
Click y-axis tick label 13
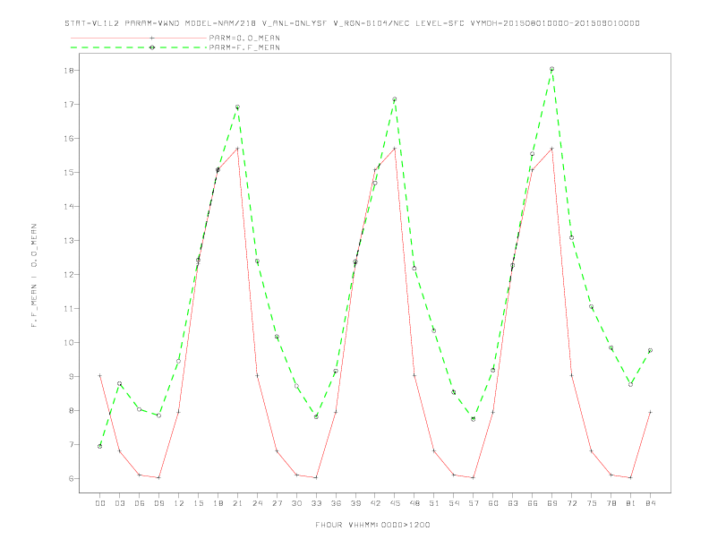69,241
